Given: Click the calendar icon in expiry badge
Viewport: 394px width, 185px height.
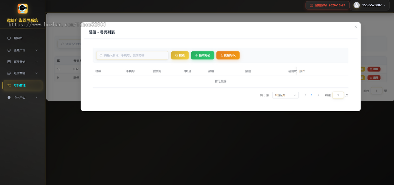Looking at the screenshot, I should coord(311,5).
